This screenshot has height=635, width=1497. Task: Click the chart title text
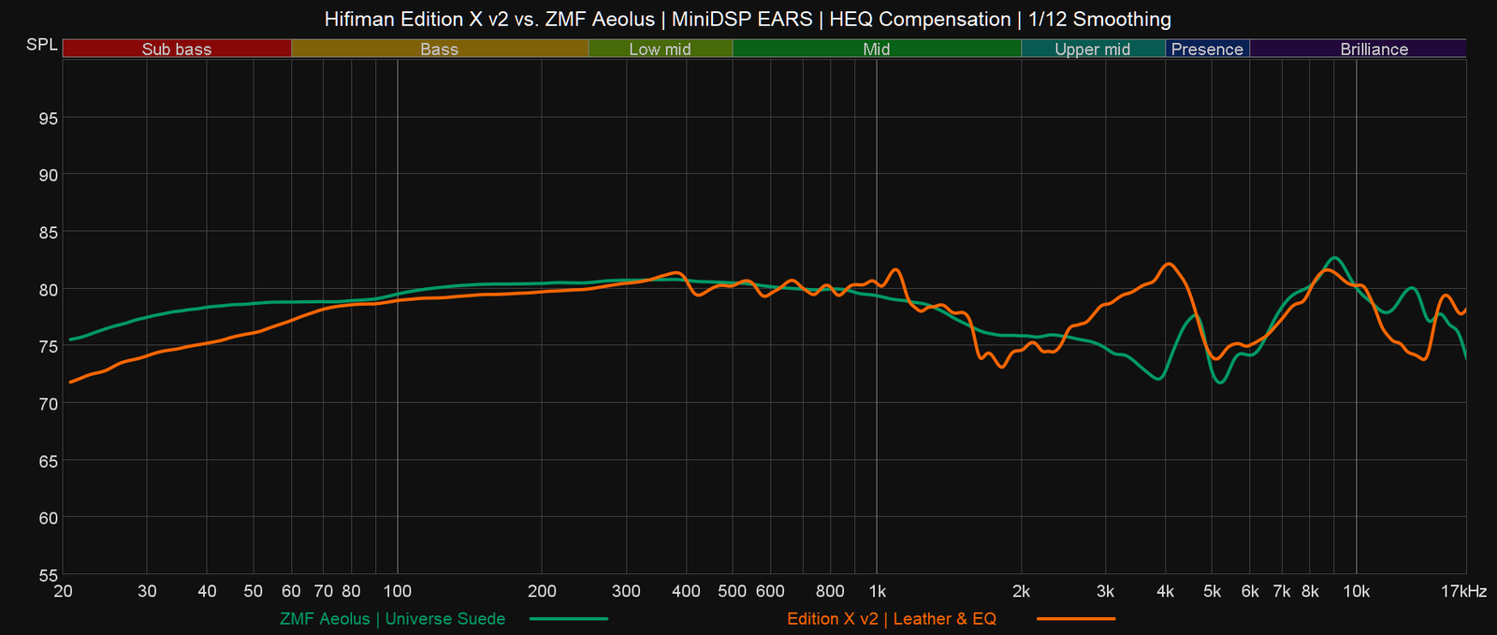748,19
